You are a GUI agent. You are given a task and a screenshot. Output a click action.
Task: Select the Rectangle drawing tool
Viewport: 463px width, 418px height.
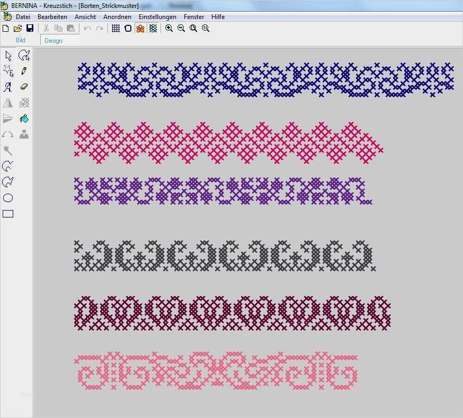tap(7, 214)
